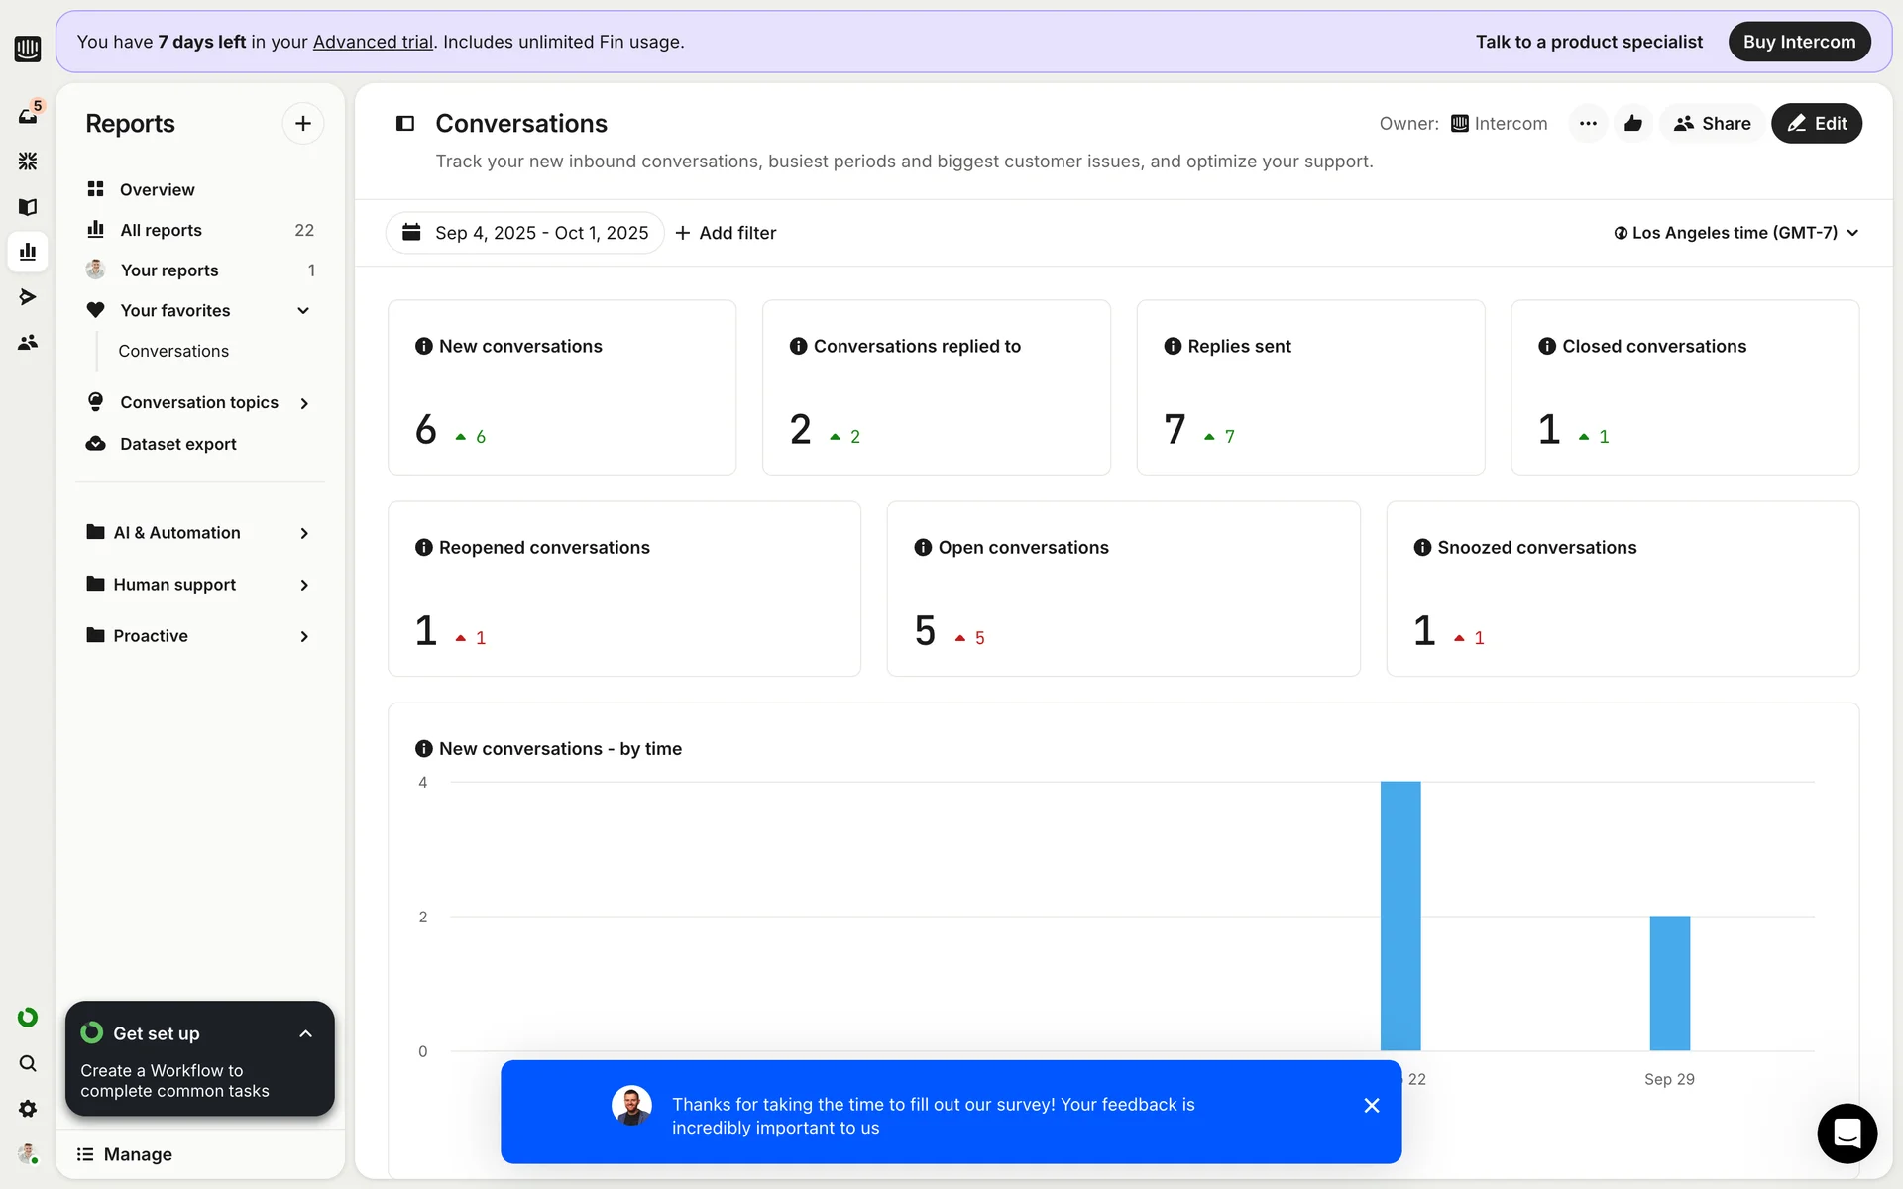Click the Buy Intercom button
The image size is (1903, 1189).
click(x=1799, y=42)
